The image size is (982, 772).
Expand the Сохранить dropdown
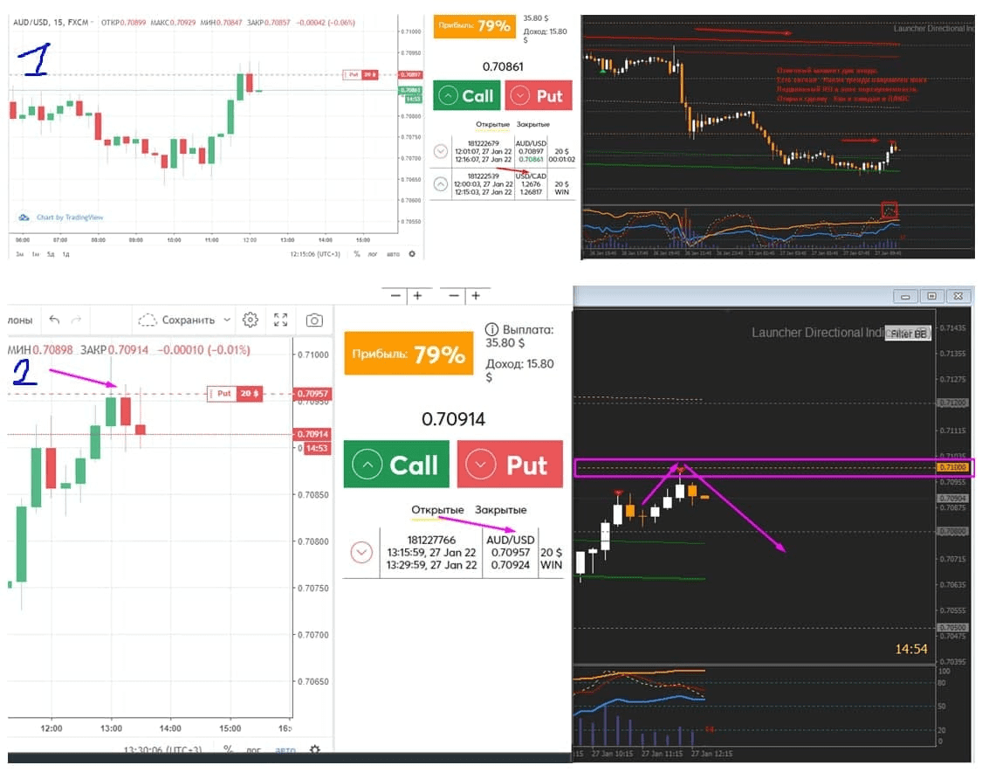(x=227, y=320)
